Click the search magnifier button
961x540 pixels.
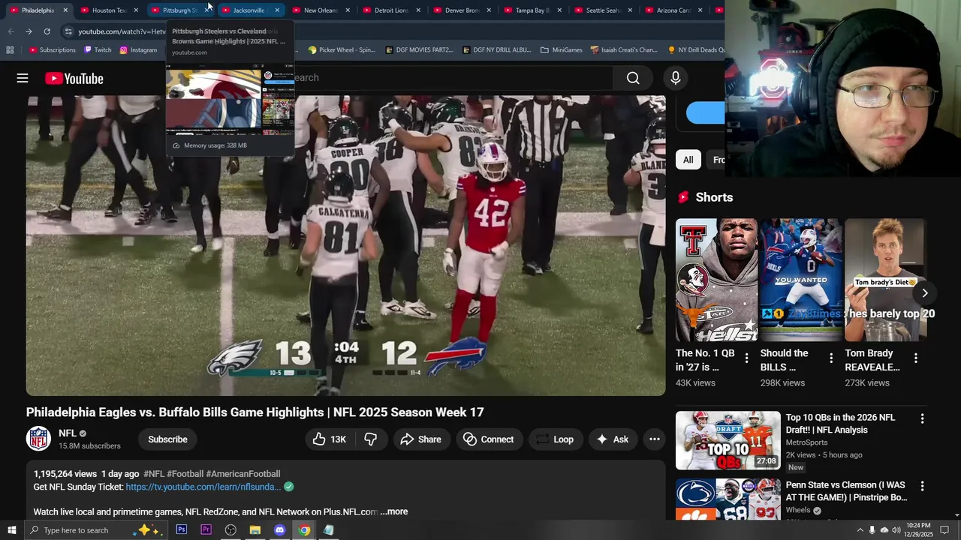coord(633,78)
